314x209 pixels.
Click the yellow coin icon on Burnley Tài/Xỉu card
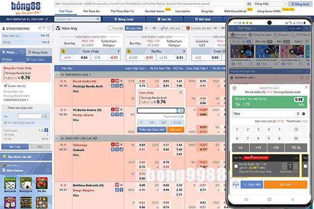(x=129, y=51)
